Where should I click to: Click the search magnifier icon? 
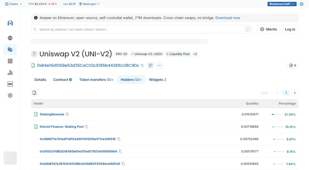click(x=35, y=29)
